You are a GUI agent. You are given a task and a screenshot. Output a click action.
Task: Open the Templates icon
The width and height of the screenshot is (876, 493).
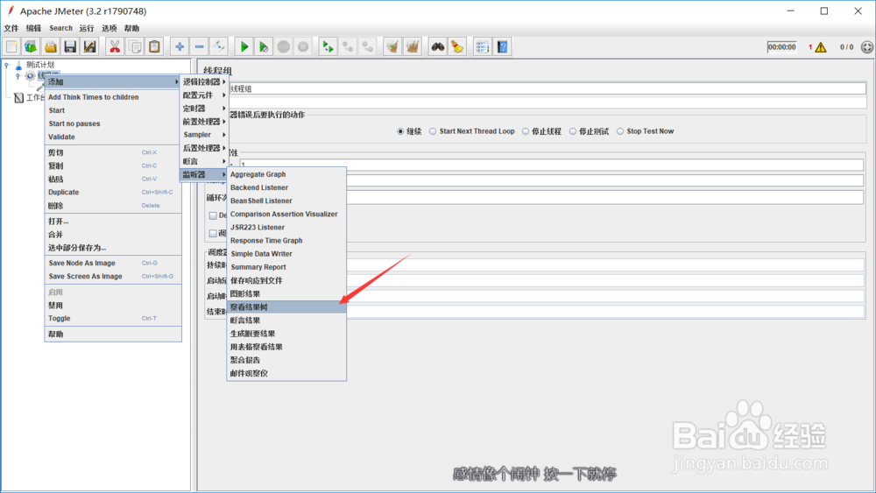31,47
